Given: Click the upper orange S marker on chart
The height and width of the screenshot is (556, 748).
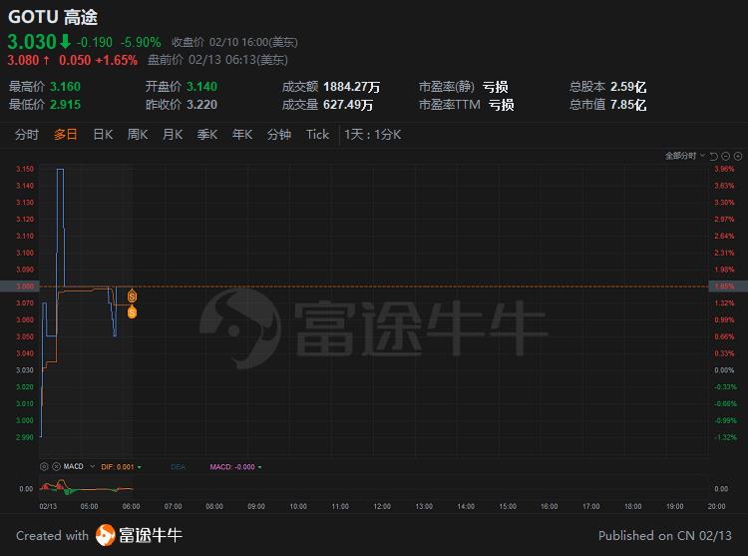Looking at the screenshot, I should [132, 296].
